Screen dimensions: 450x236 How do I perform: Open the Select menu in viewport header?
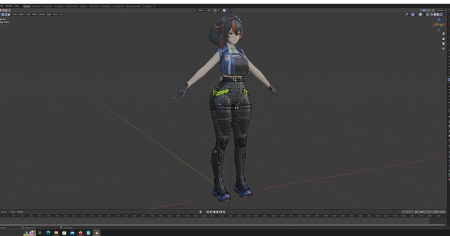pos(21,14)
